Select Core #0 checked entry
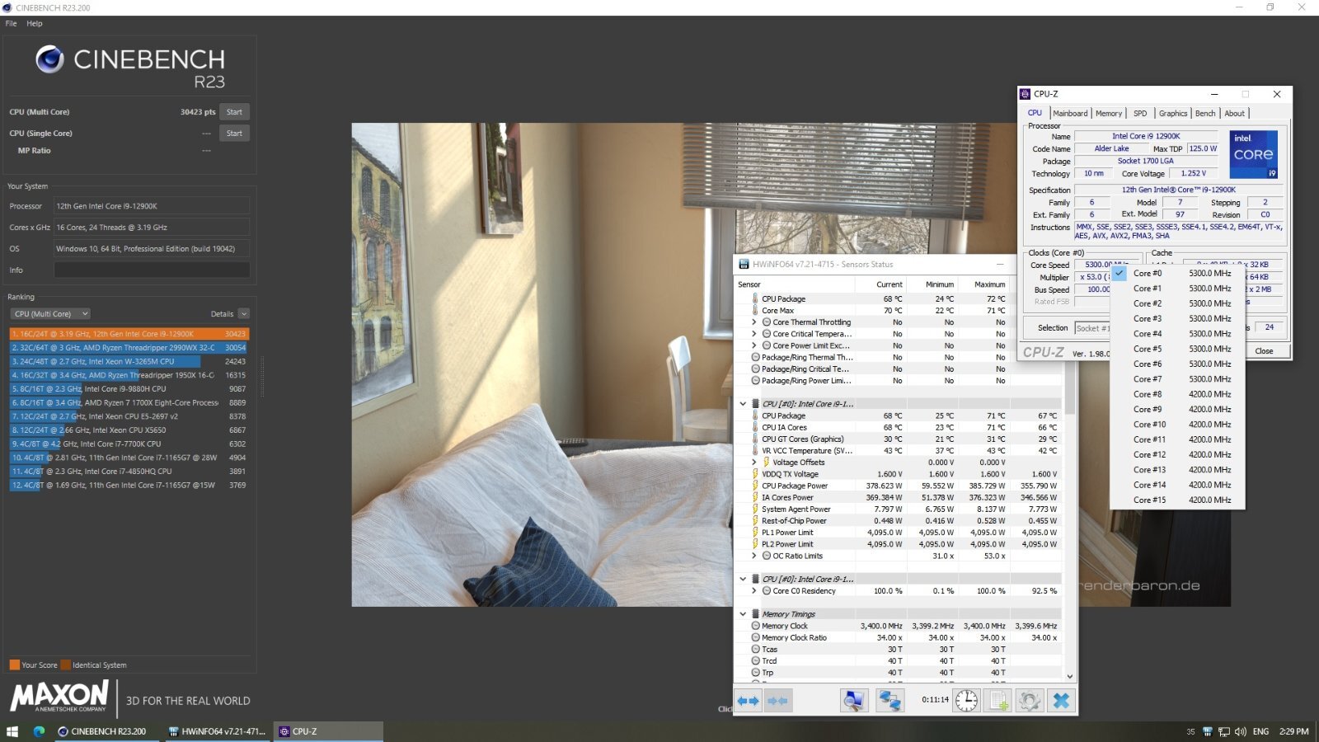Screen dimensions: 1319x742 pos(1177,273)
